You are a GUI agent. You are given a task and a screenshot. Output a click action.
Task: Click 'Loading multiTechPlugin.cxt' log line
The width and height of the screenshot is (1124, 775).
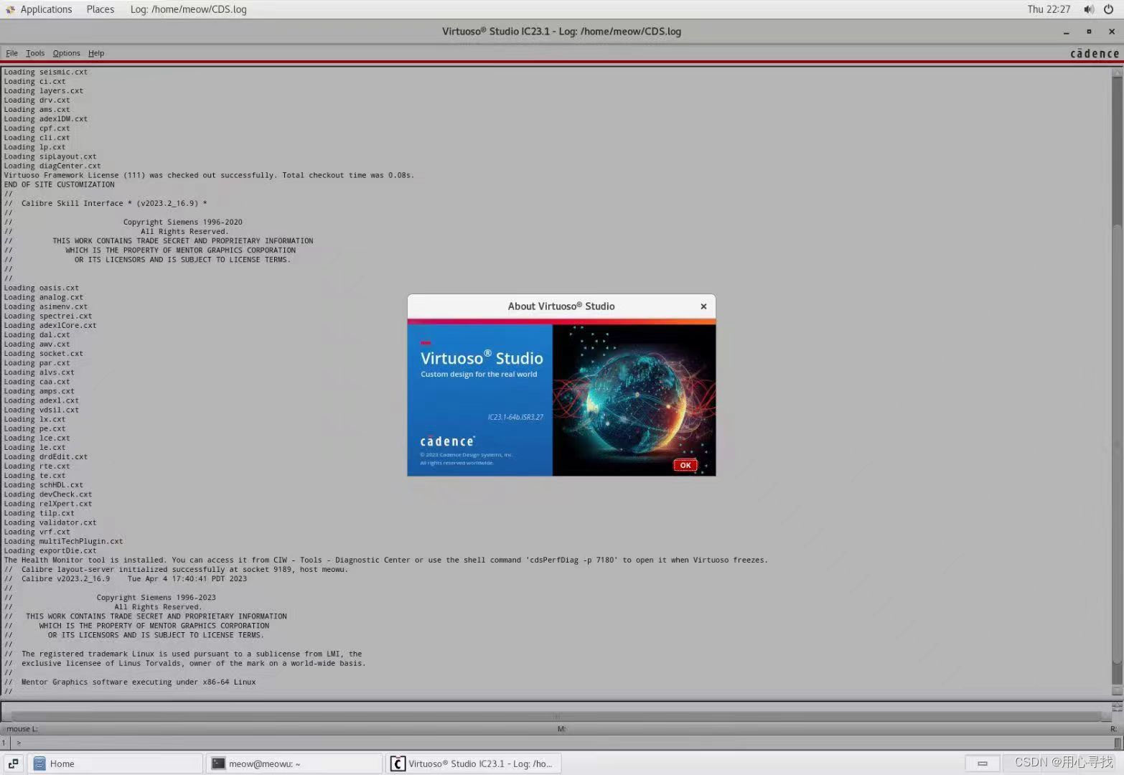pyautogui.click(x=63, y=541)
